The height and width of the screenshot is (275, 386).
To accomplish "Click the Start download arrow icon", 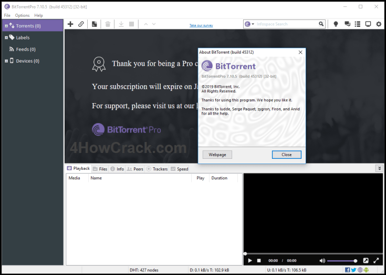I will pyautogui.click(x=121, y=24).
